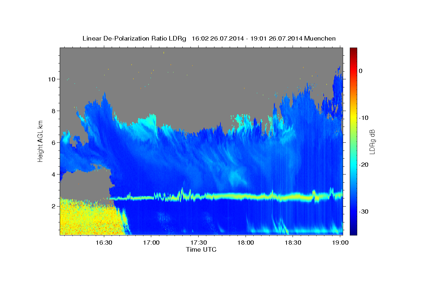The width and height of the screenshot is (424, 282).
Task: Click the "LDRg dB" colorbar label
Action: coord(372,142)
